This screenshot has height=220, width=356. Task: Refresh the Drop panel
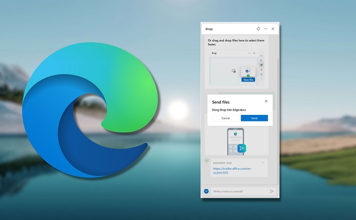click(x=259, y=28)
